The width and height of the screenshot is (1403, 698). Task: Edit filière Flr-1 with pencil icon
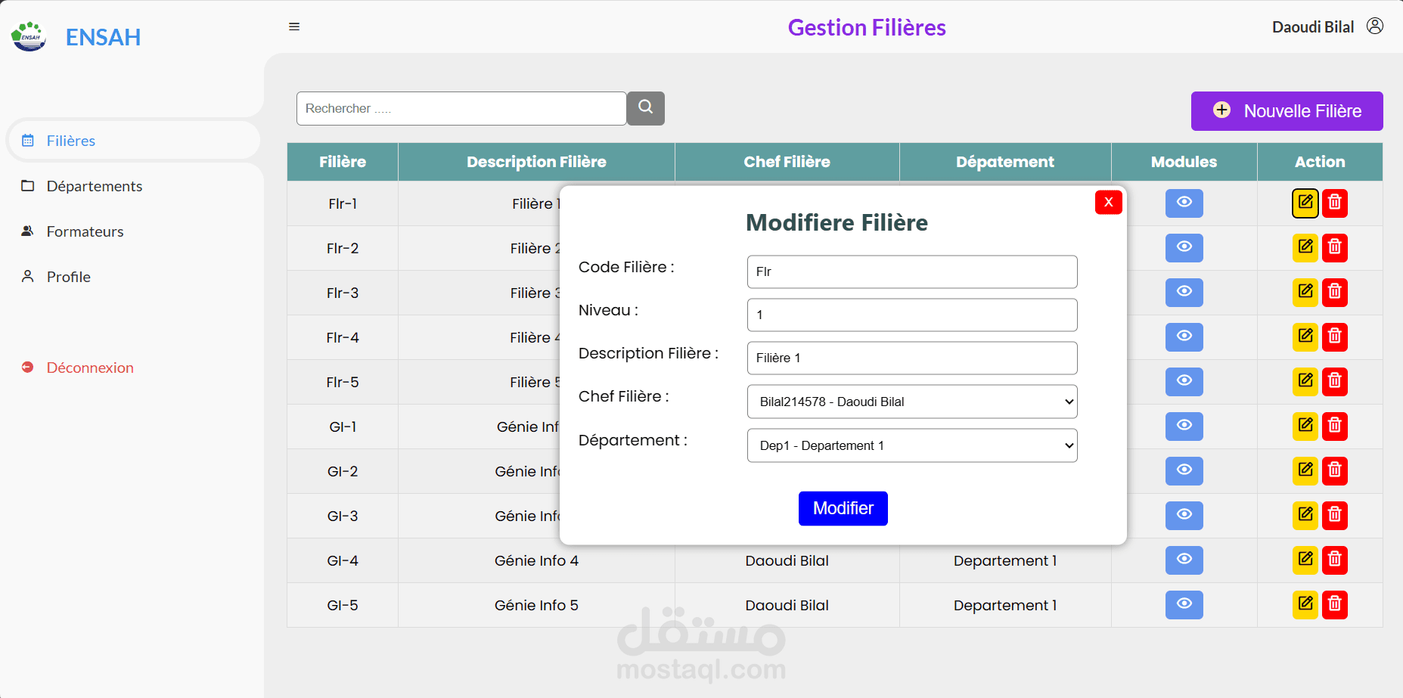[1305, 203]
